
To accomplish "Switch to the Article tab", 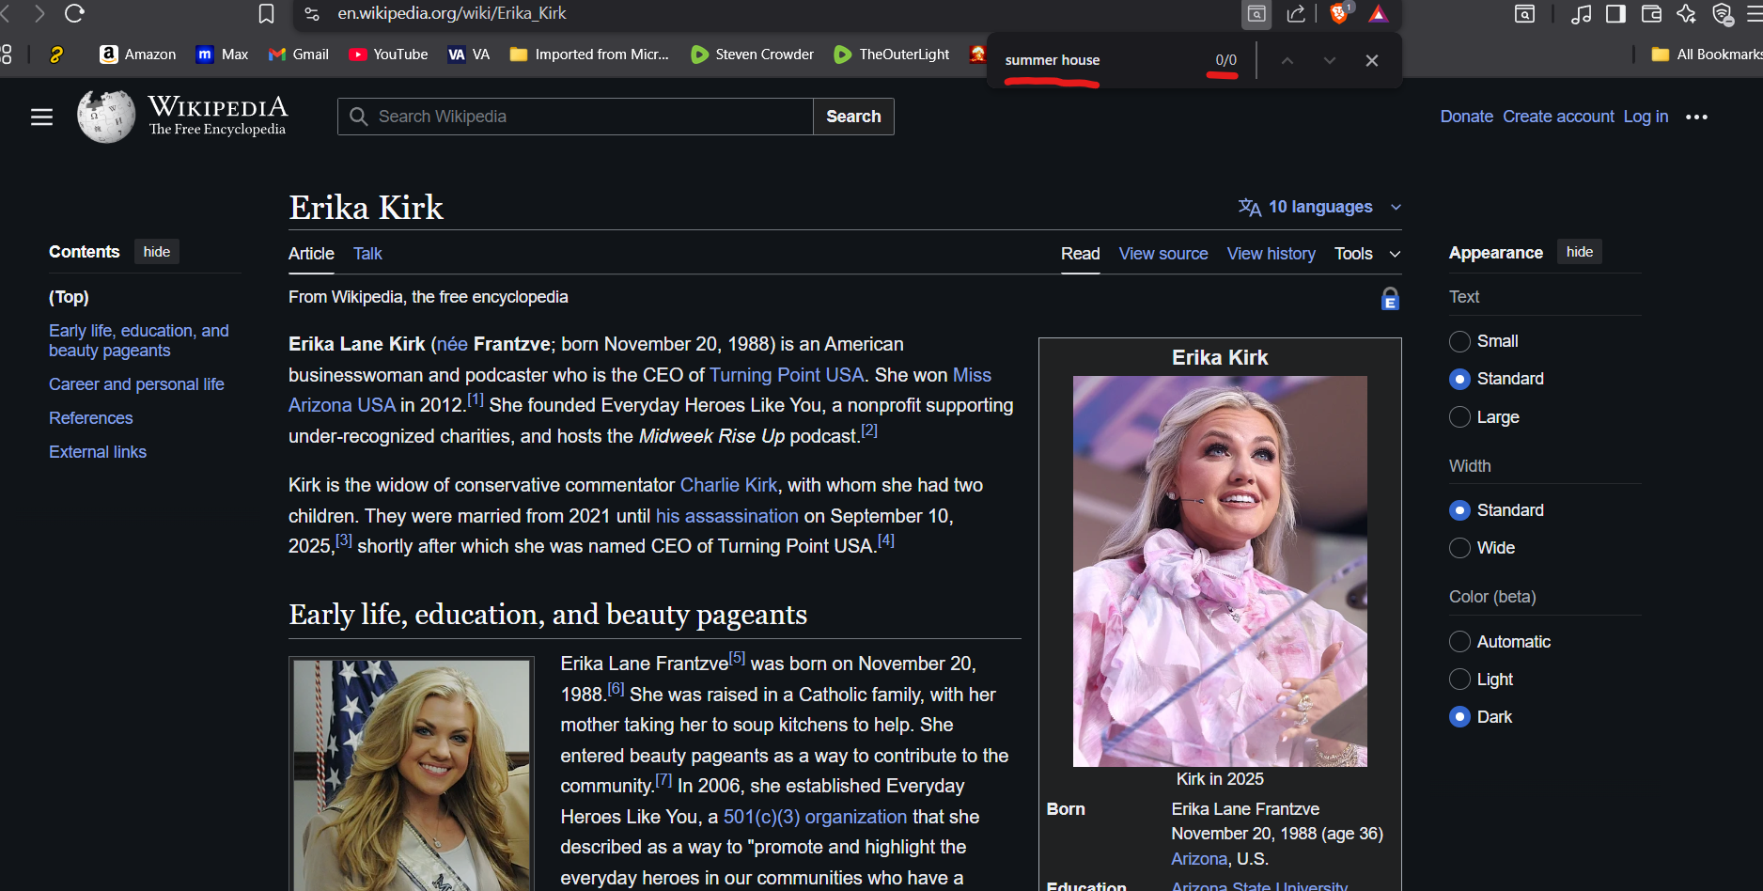I will [x=311, y=254].
